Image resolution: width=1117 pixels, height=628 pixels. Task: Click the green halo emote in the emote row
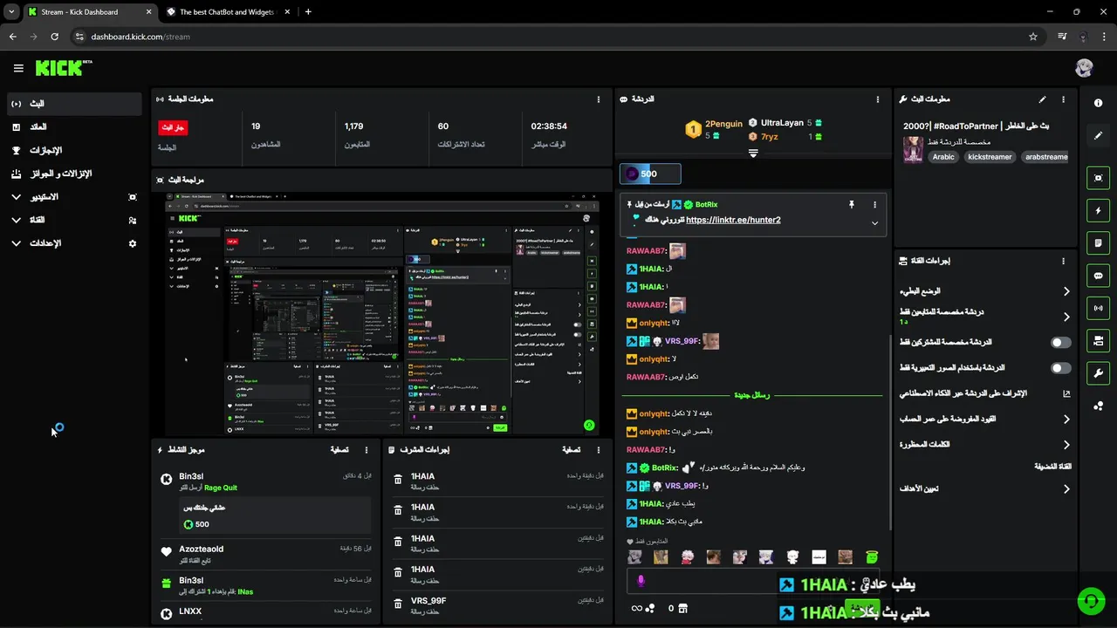click(x=871, y=556)
